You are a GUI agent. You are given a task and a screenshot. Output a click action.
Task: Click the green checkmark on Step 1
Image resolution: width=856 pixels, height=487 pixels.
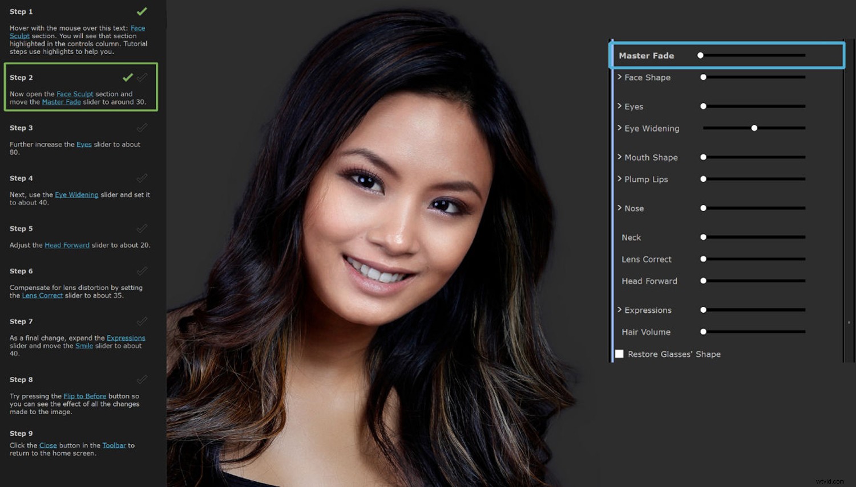(141, 10)
